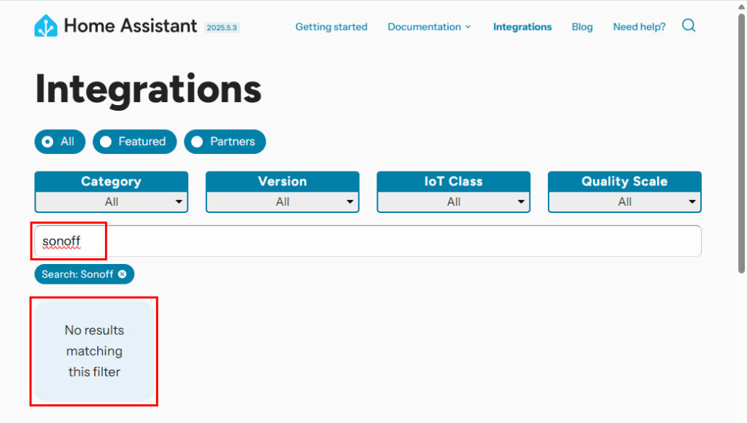Select the Featured radio filter
Image resolution: width=747 pixels, height=423 pixels.
(134, 141)
